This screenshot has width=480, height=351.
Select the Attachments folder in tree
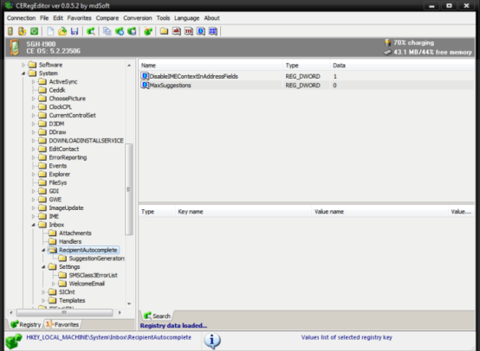click(75, 233)
